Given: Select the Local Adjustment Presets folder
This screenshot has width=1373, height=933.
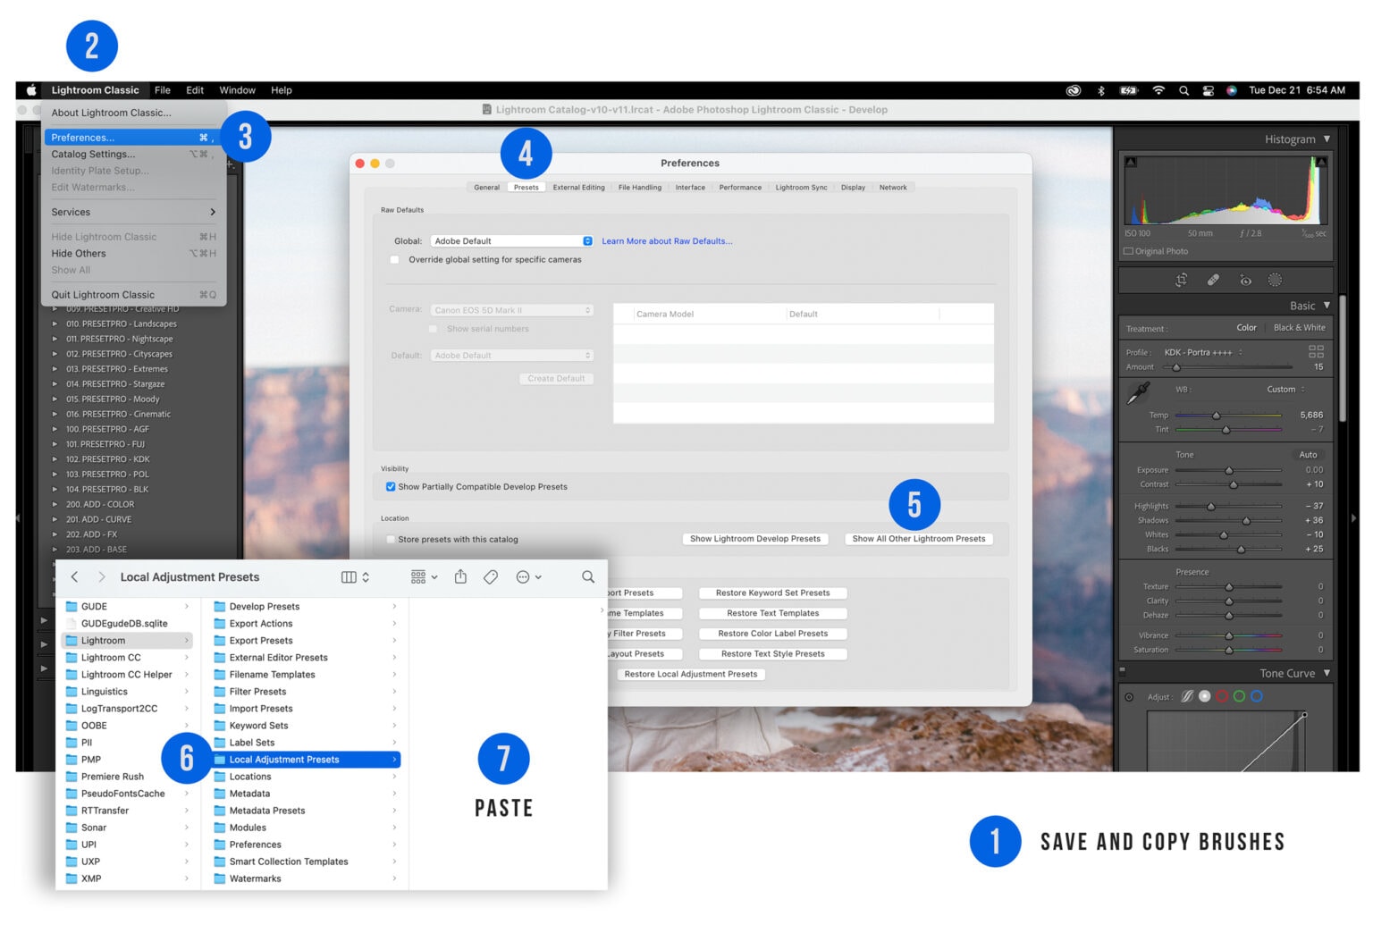Looking at the screenshot, I should click(x=283, y=759).
